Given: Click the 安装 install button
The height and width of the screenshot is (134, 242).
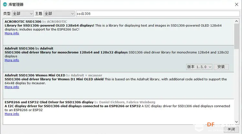Looking at the screenshot, I should click(x=221, y=67).
